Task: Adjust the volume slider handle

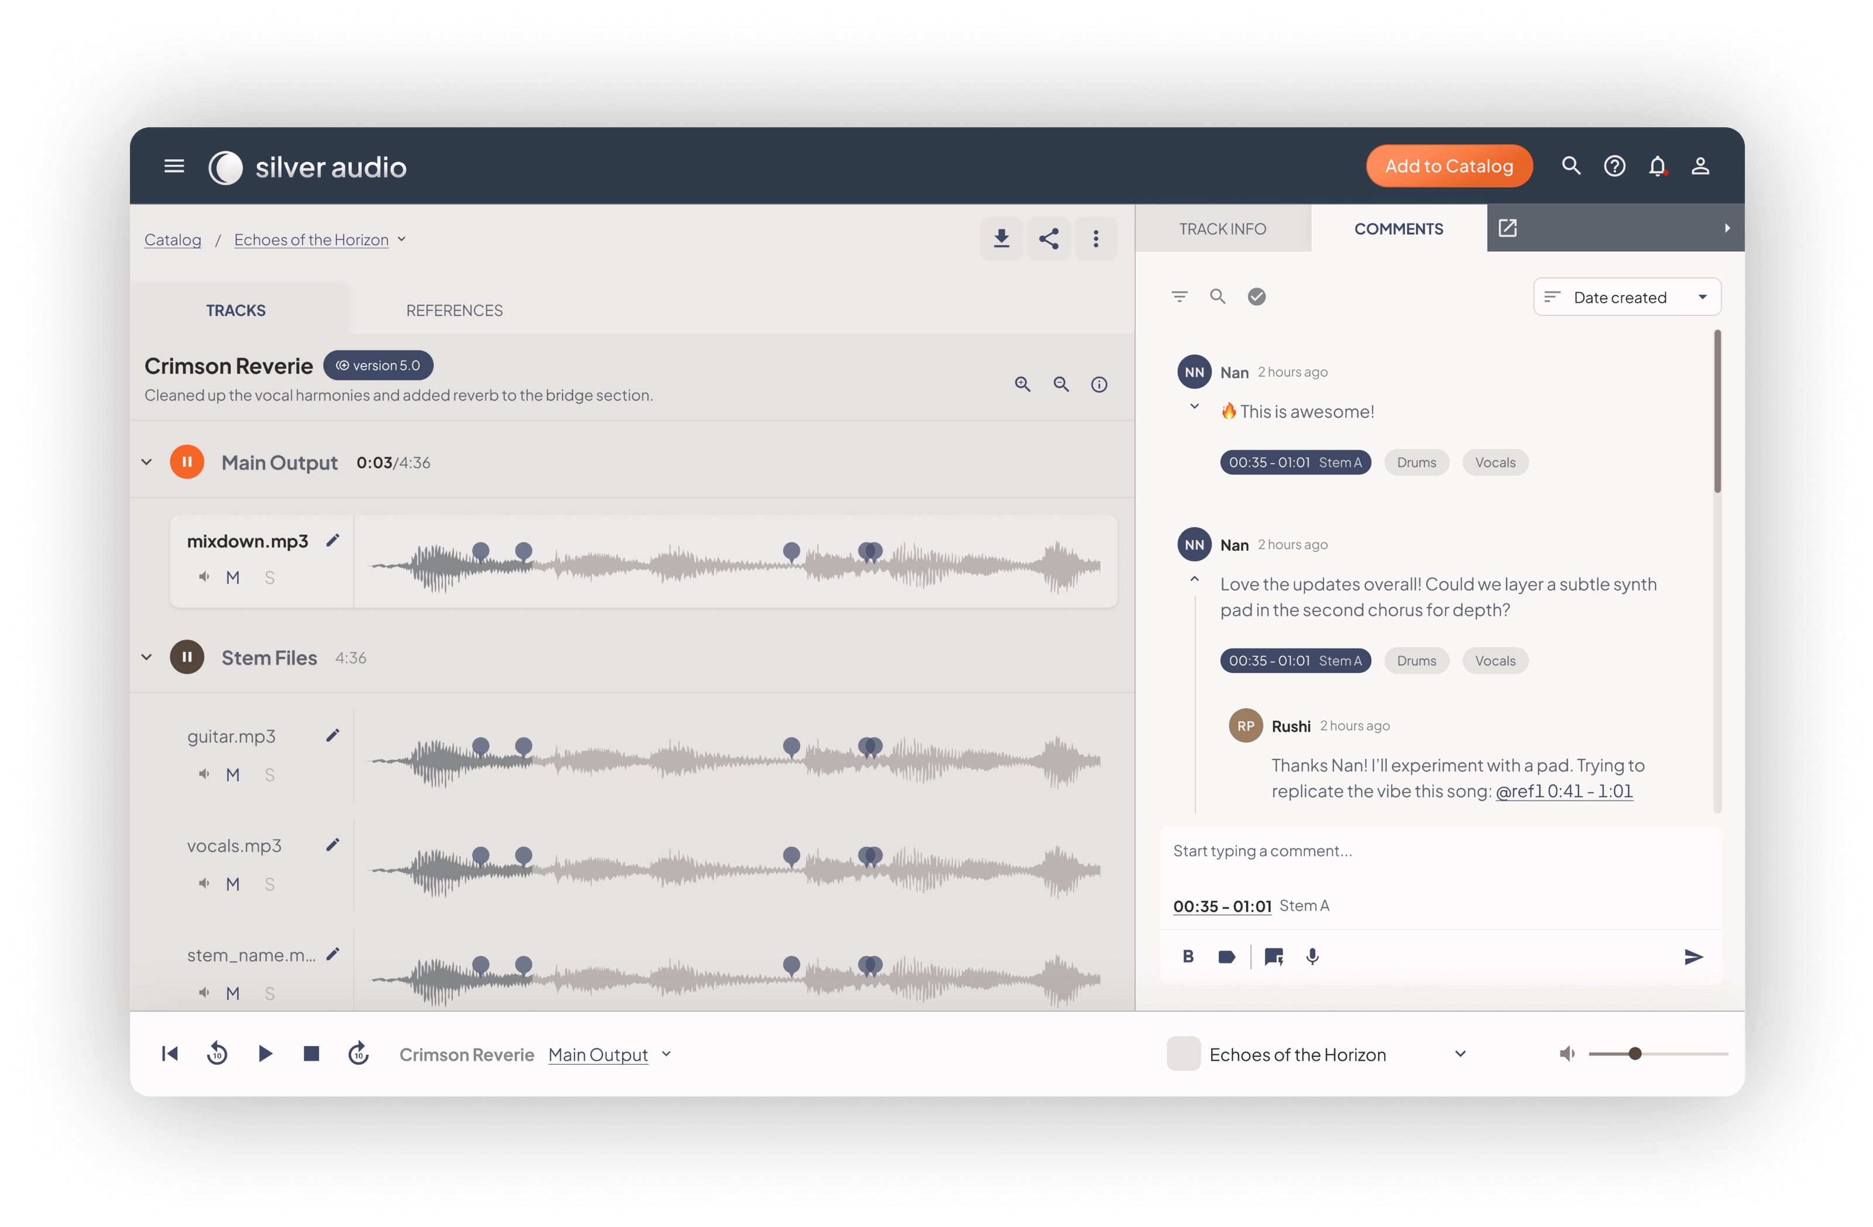Action: (x=1635, y=1054)
